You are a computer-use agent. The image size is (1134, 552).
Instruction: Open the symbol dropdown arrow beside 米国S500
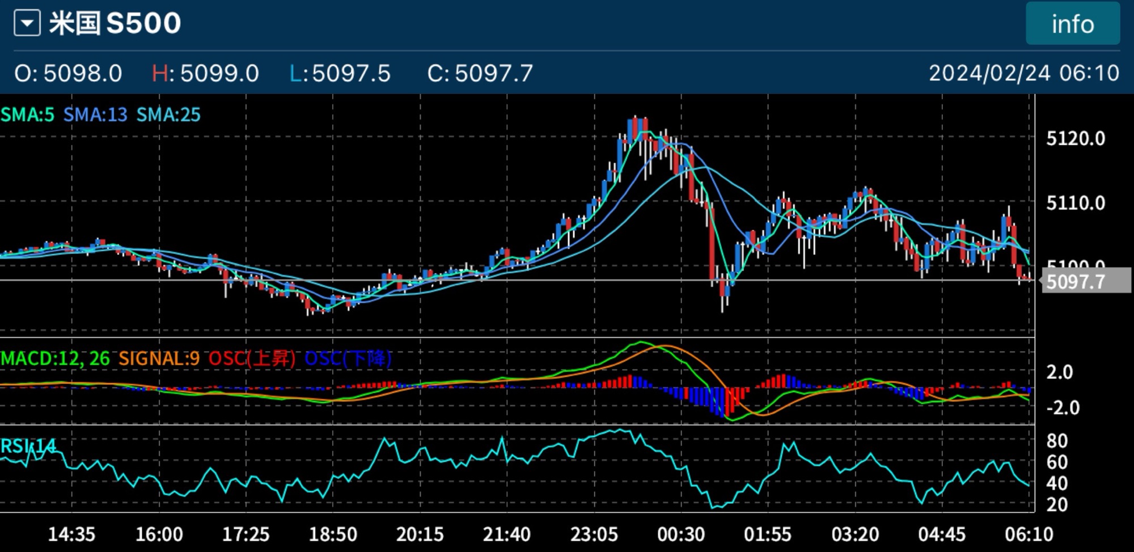[x=27, y=24]
